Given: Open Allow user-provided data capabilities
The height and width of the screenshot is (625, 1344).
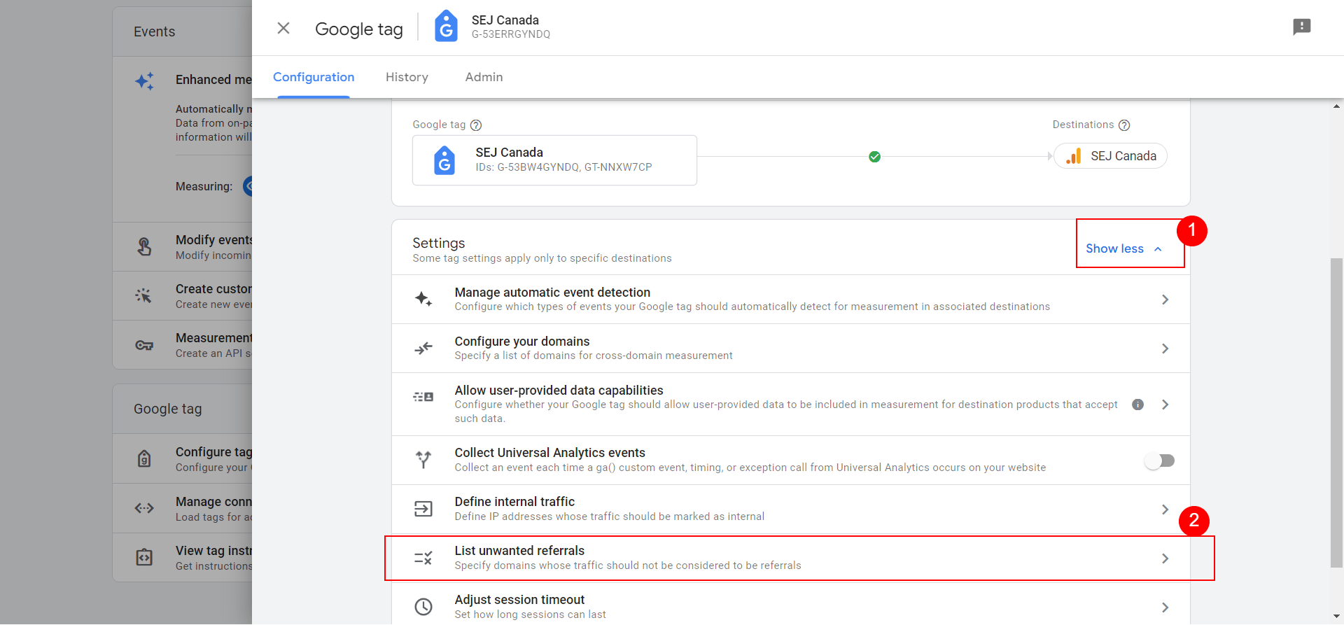Looking at the screenshot, I should pos(791,405).
